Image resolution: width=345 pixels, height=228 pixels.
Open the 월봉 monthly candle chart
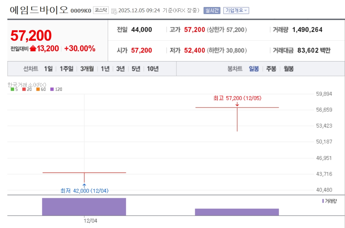[x=288, y=69]
